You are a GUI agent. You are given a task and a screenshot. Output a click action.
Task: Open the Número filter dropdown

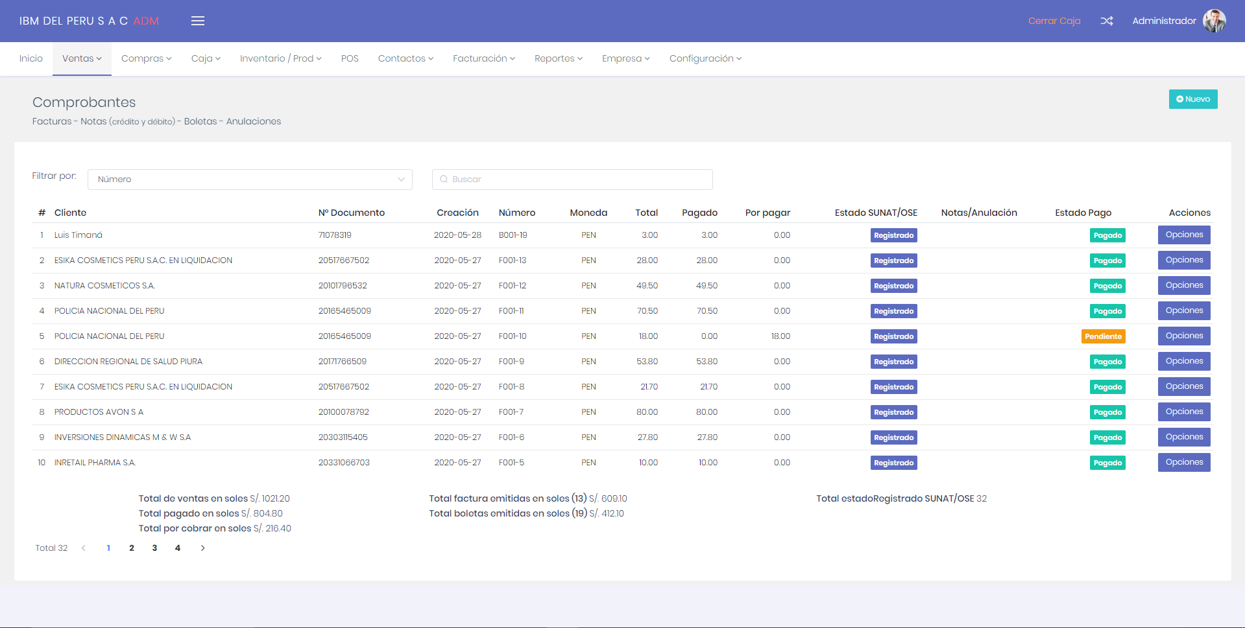click(250, 180)
